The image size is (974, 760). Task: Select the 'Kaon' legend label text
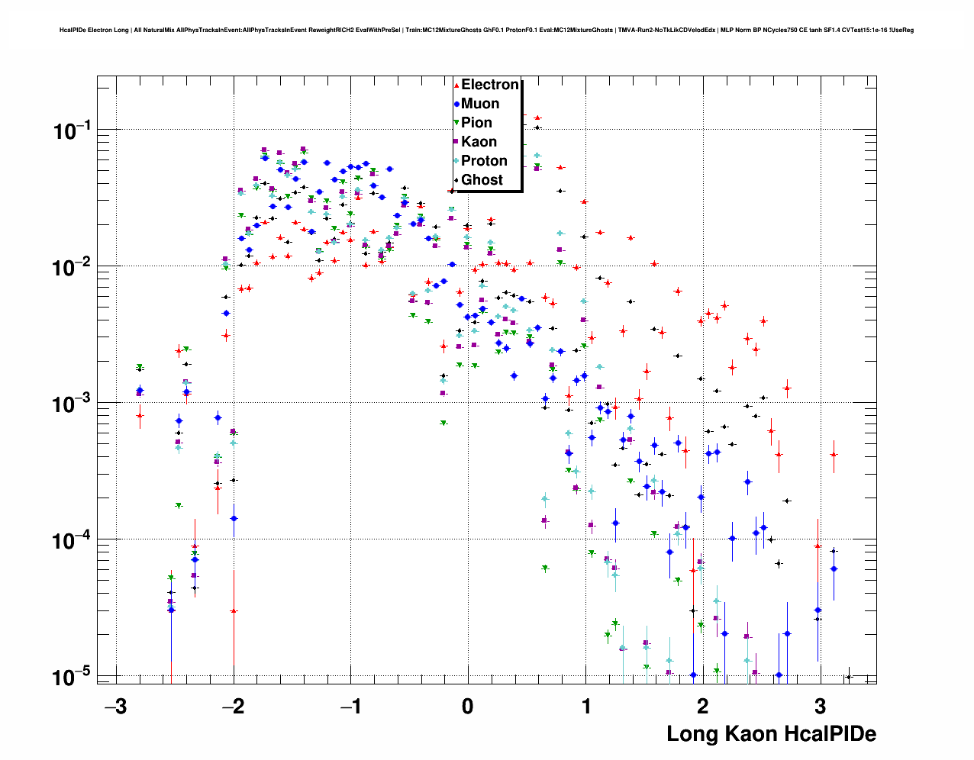(479, 142)
